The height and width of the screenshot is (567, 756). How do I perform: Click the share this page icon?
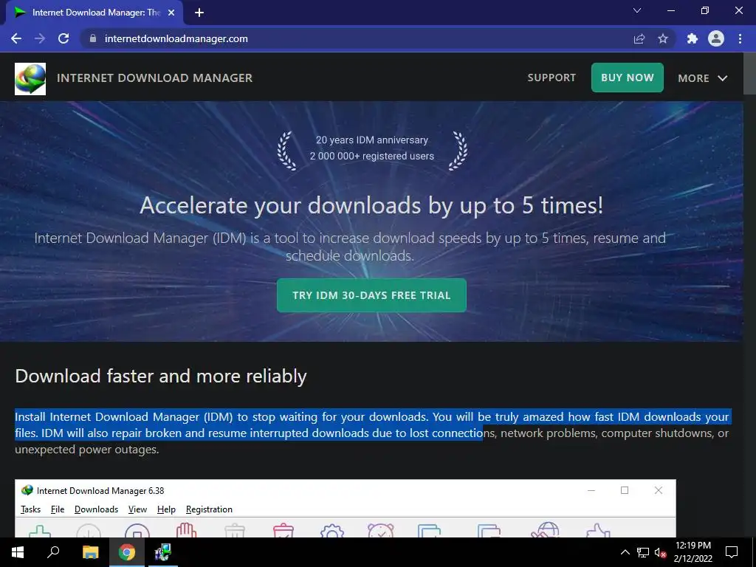(x=639, y=38)
